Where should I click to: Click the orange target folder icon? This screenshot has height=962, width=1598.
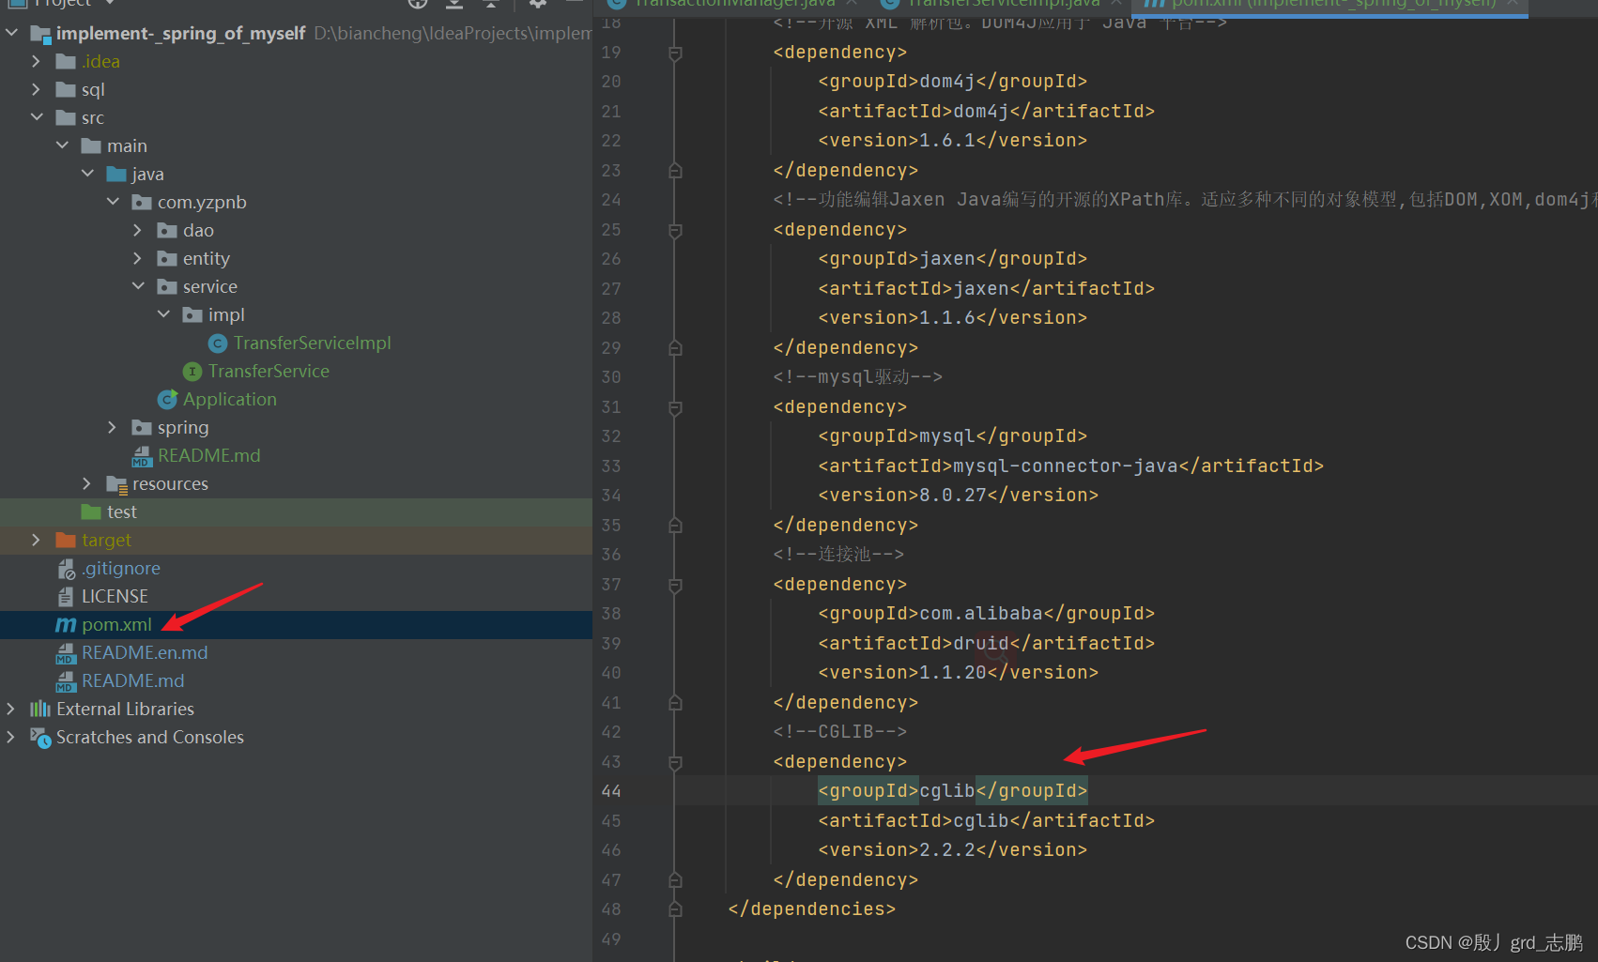tap(66, 541)
